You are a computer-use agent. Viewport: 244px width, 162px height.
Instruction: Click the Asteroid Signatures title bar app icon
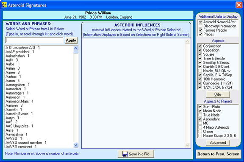point(4,5)
